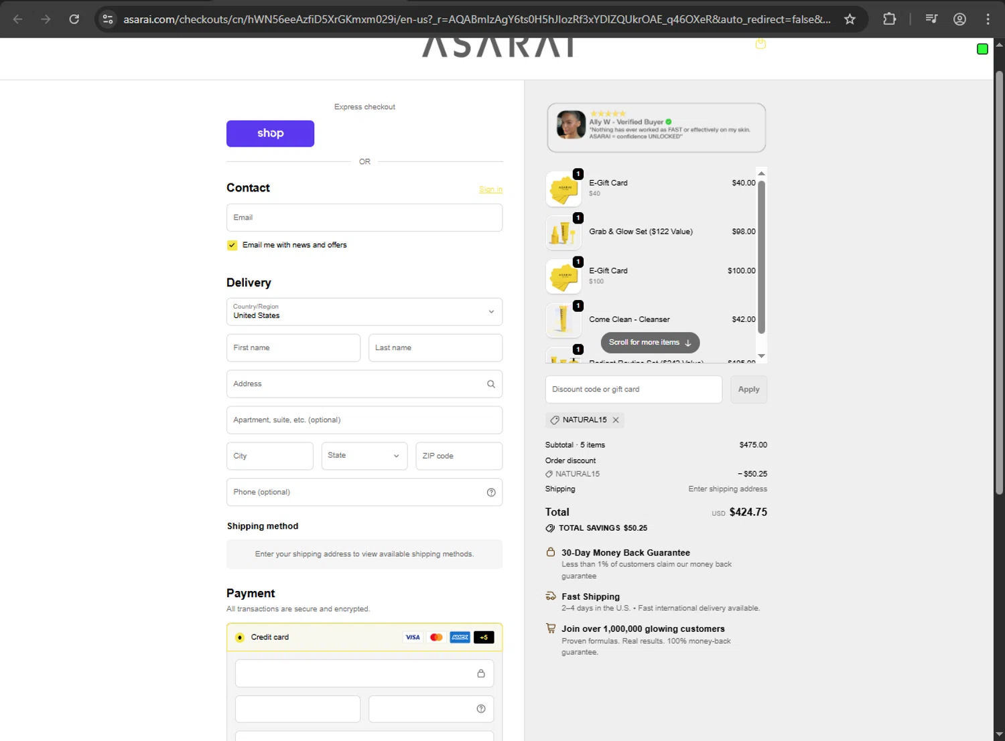Remove NATURAL15 discount code with X
This screenshot has height=741, width=1005.
point(616,420)
